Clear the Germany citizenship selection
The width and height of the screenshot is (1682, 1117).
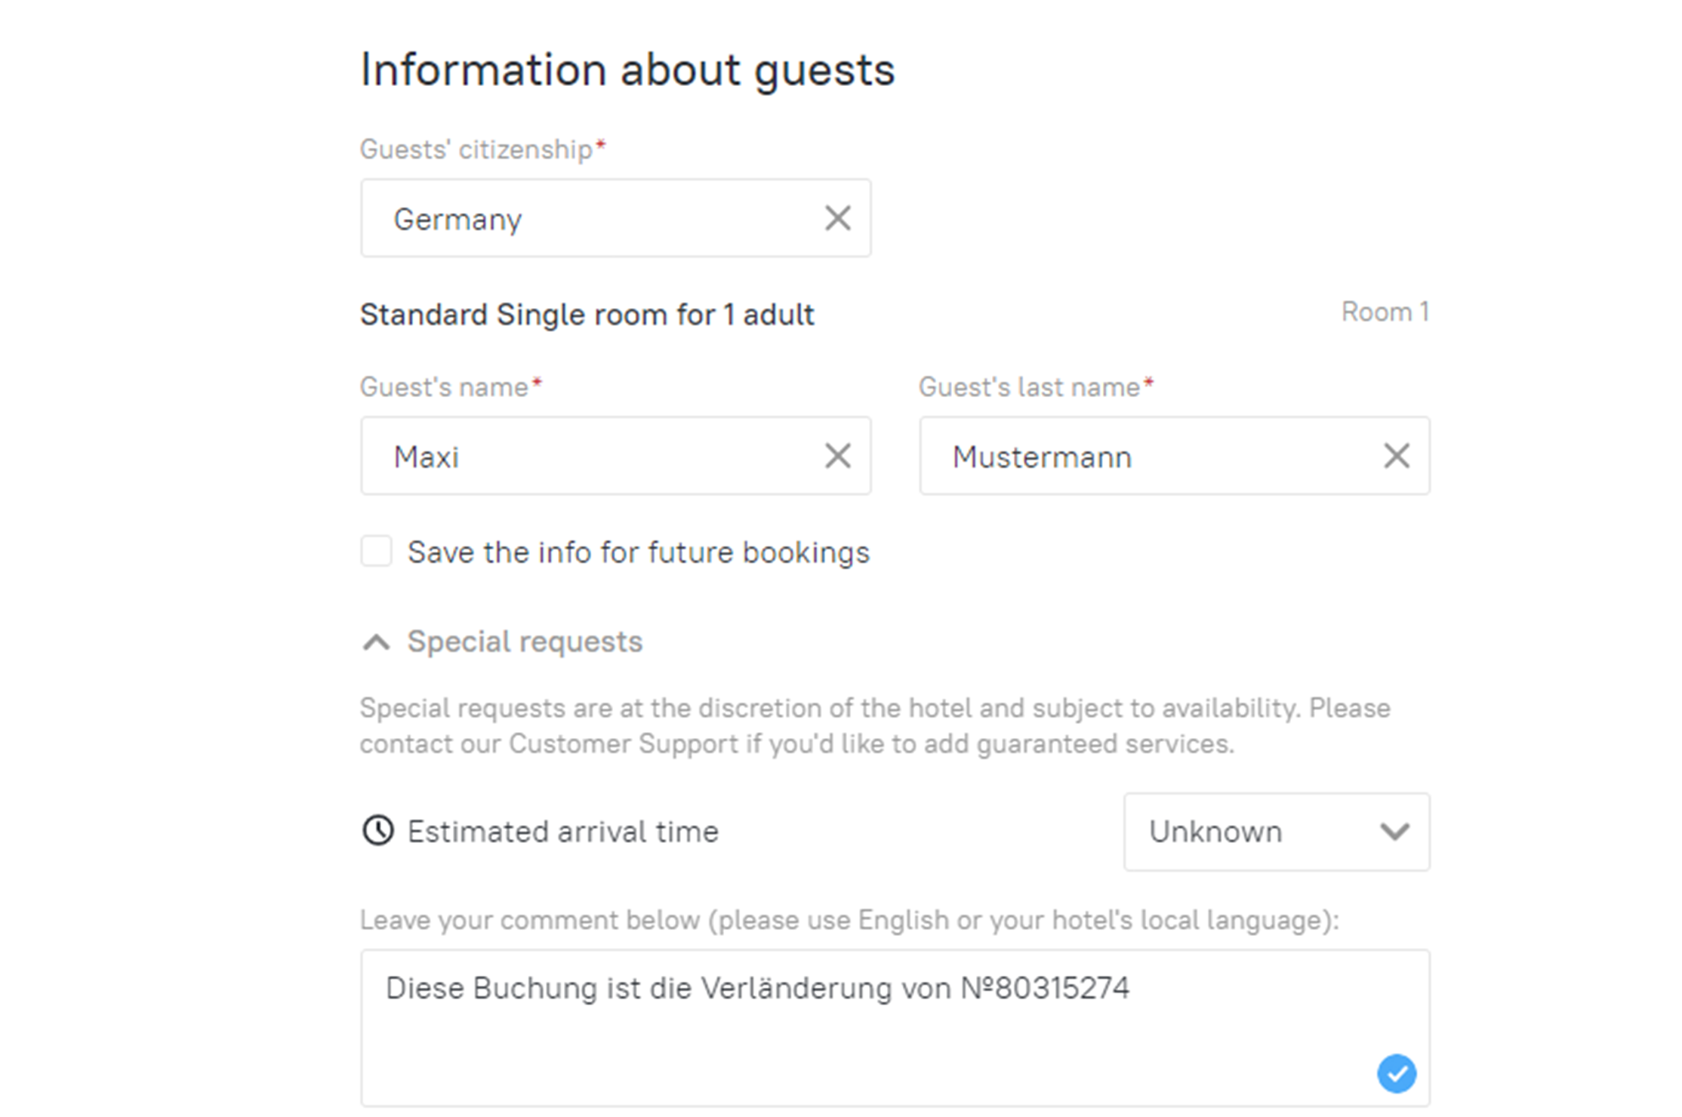point(837,219)
